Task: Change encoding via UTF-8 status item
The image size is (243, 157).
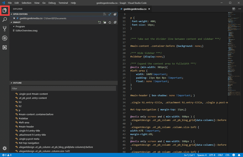Action: [212, 155]
